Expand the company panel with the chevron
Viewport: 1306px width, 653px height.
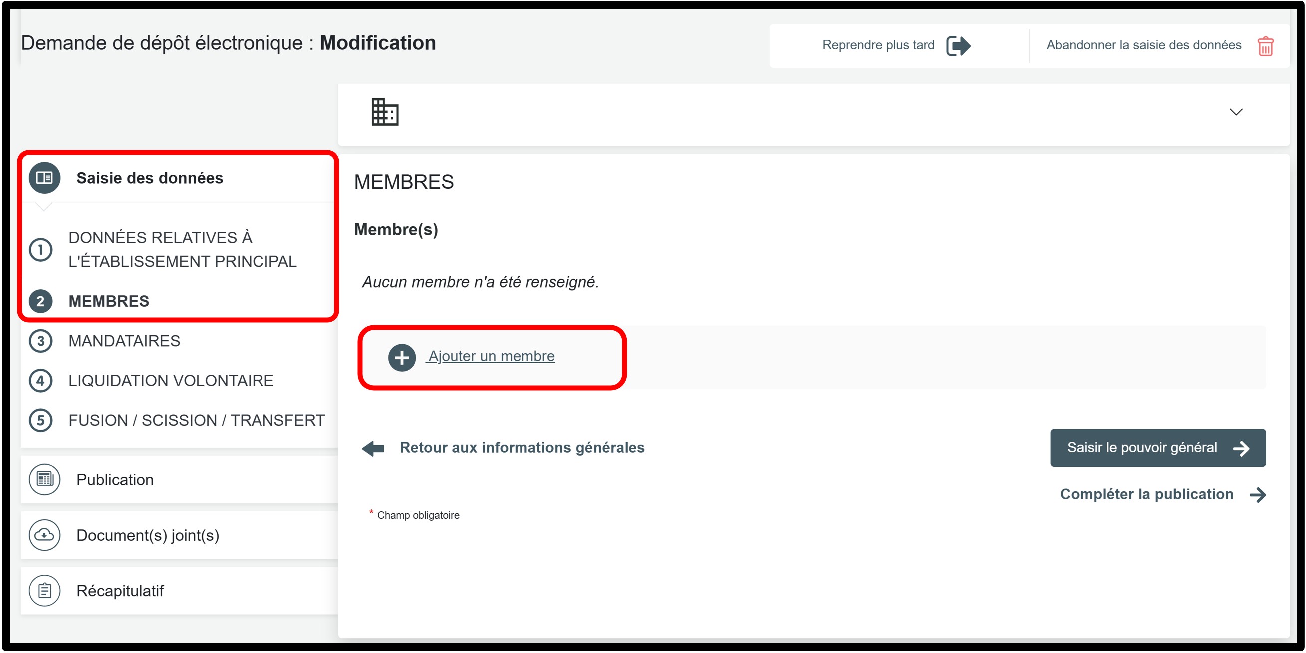coord(1236,112)
